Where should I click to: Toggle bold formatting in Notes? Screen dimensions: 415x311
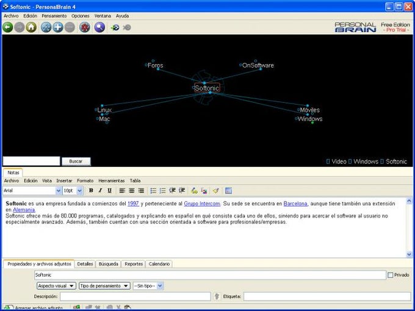tap(91, 191)
